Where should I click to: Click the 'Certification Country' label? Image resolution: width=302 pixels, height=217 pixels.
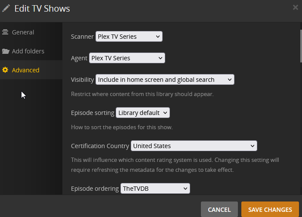pos(100,146)
